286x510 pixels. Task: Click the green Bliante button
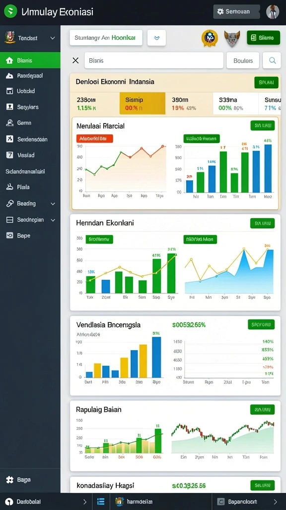(x=263, y=38)
